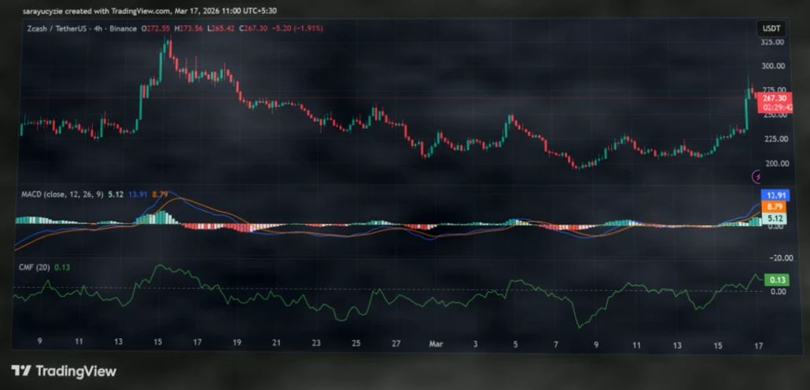810x390 pixels.
Task: Click date 7 on the time axis
Action: [x=556, y=343]
